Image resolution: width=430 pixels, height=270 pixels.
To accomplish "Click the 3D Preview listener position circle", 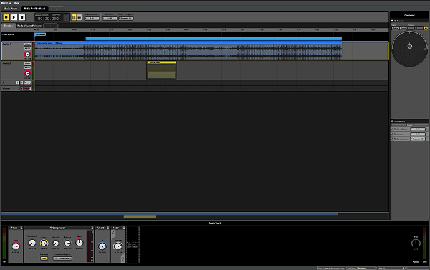I will tap(409, 46).
